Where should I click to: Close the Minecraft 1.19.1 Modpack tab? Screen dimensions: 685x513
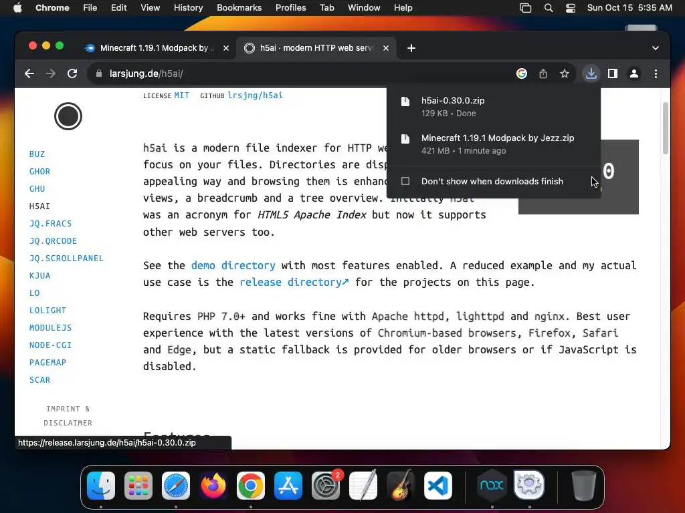point(226,48)
